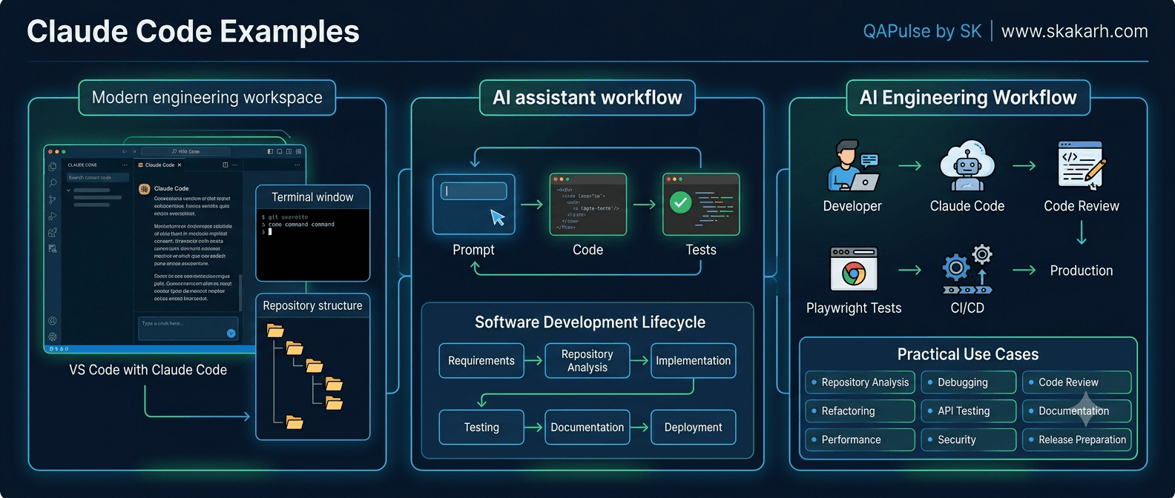Open Extensions icon in VS Code activity bar
The width and height of the screenshot is (1175, 498).
(53, 232)
